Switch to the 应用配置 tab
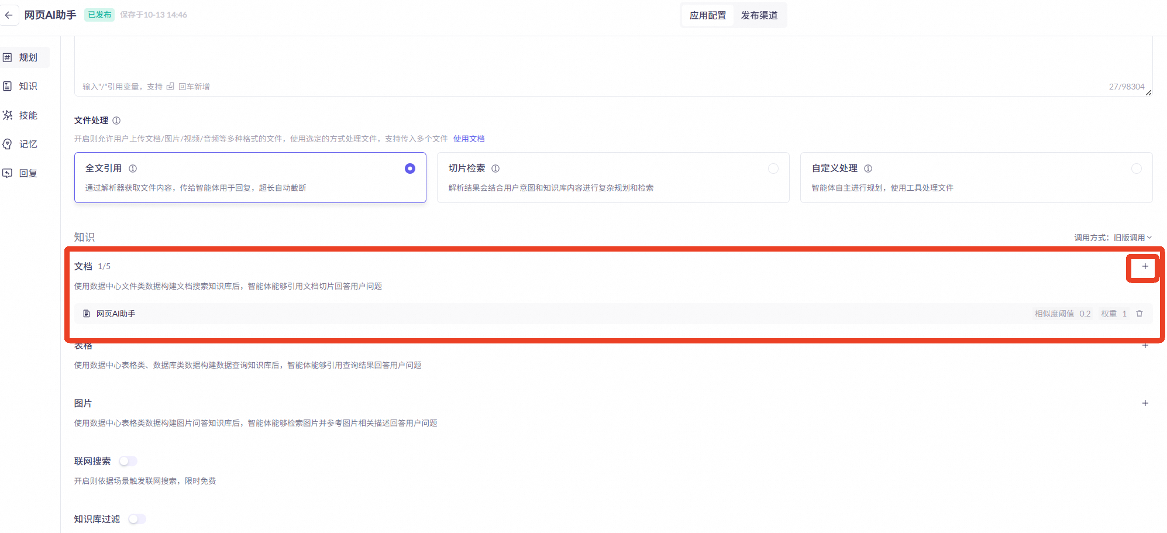 (708, 15)
